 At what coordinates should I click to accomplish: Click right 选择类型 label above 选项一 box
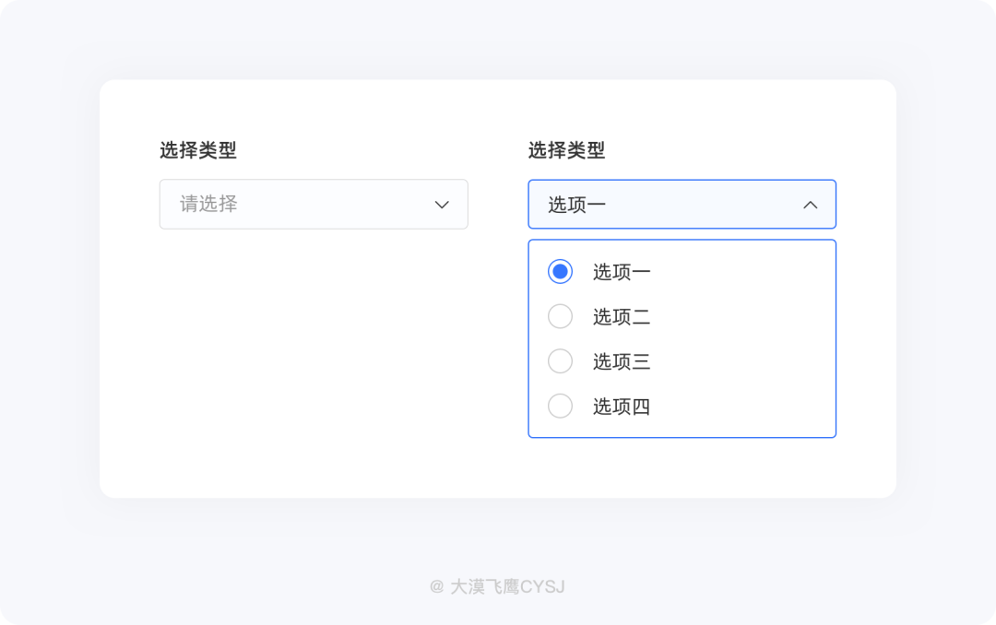coord(566,150)
